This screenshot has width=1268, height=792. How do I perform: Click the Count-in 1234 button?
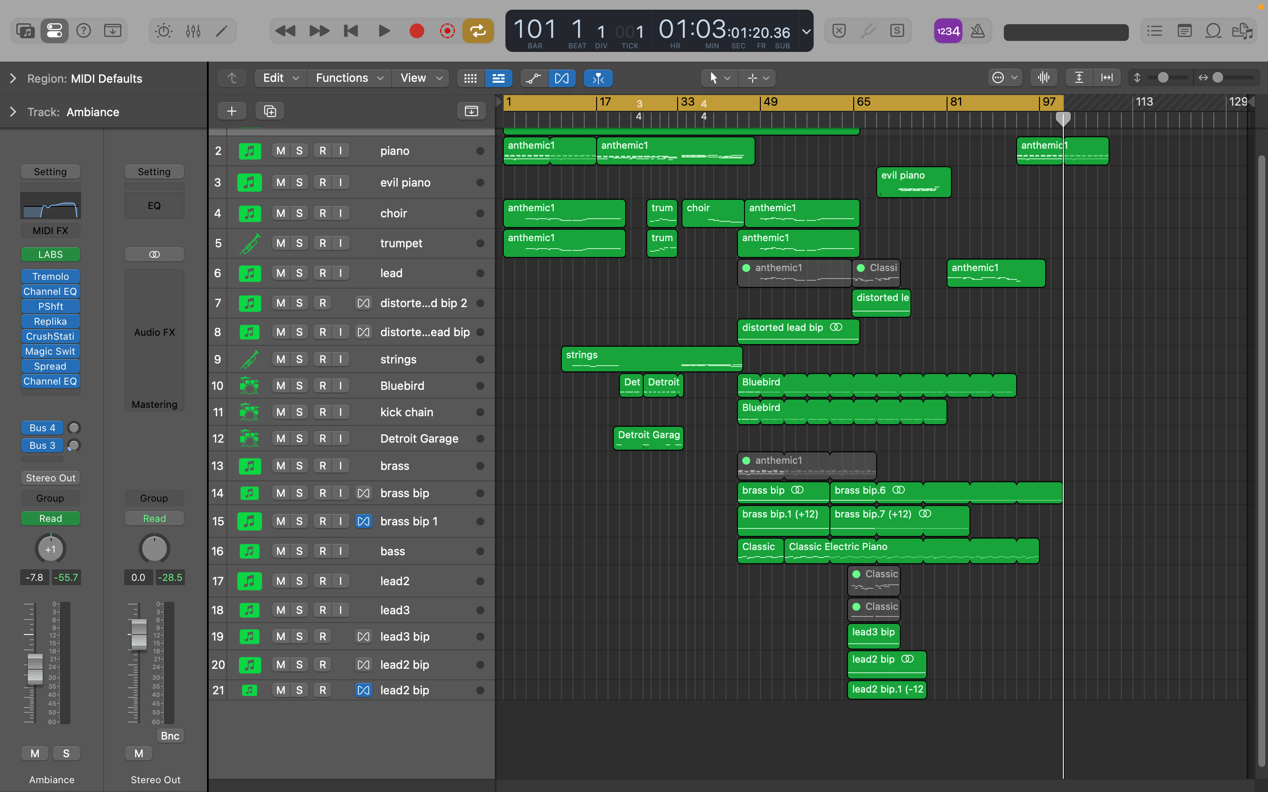(x=948, y=31)
